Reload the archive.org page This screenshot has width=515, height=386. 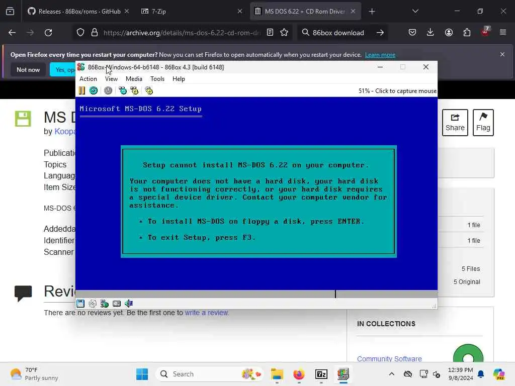pos(48,33)
